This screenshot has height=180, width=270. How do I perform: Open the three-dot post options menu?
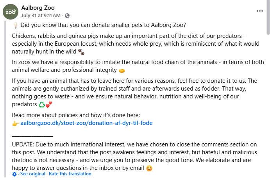pyautogui.click(x=260, y=11)
